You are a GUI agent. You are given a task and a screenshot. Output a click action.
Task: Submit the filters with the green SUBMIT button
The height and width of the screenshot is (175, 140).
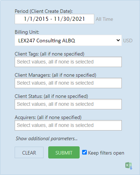64,152
